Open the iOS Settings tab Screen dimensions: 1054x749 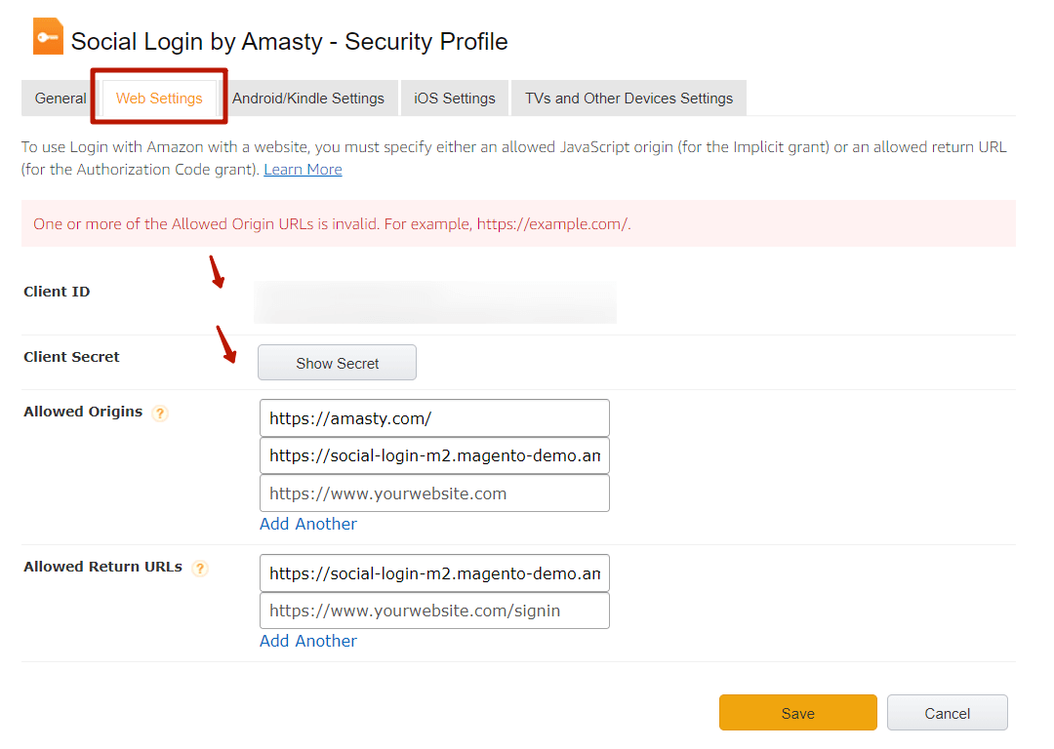(455, 99)
